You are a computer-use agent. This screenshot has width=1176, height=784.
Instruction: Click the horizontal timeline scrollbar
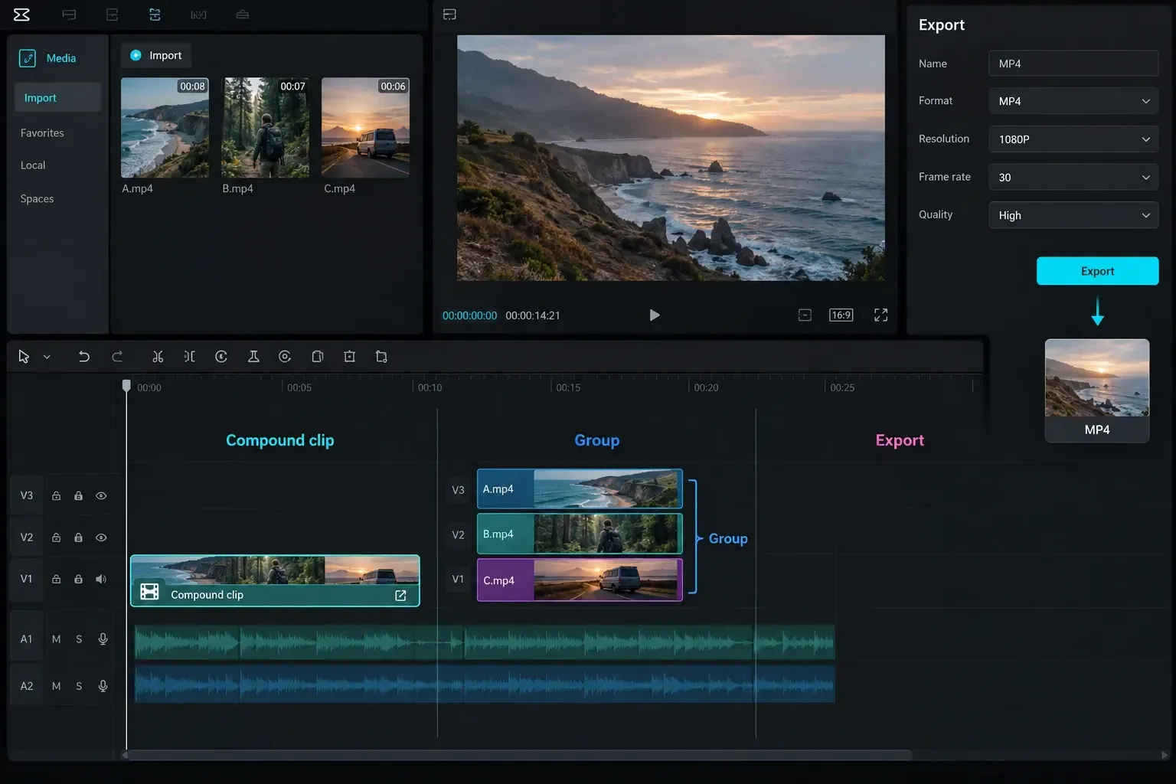[x=519, y=755]
